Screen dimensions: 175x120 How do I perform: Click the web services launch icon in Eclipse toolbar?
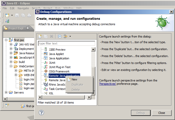point(7,21)
